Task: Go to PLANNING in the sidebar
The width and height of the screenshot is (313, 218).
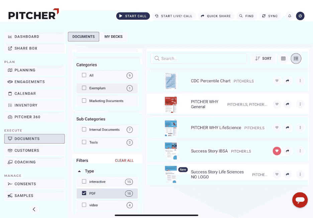Action: pyautogui.click(x=34, y=70)
